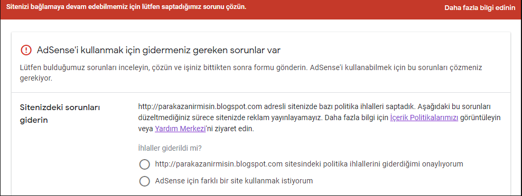Click the parakazanirmisin.blogspot.com URL in the description paragraph
Image resolution: width=522 pixels, height=196 pixels.
click(x=200, y=106)
